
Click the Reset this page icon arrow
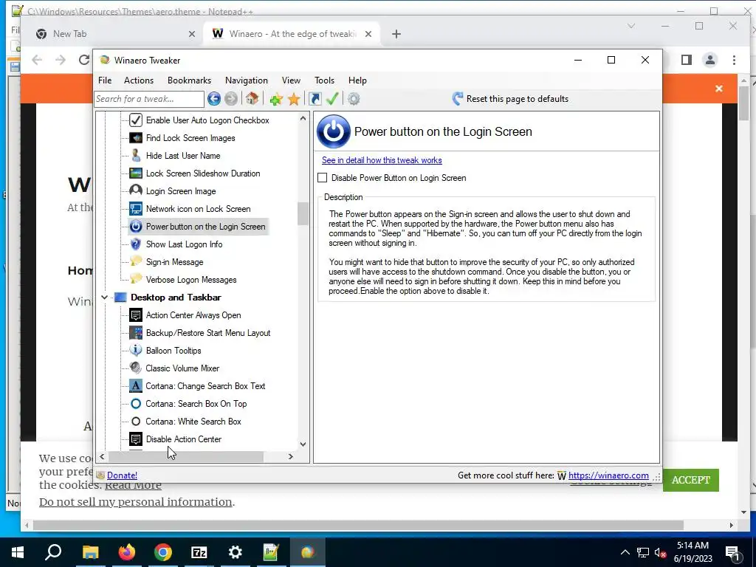(457, 99)
